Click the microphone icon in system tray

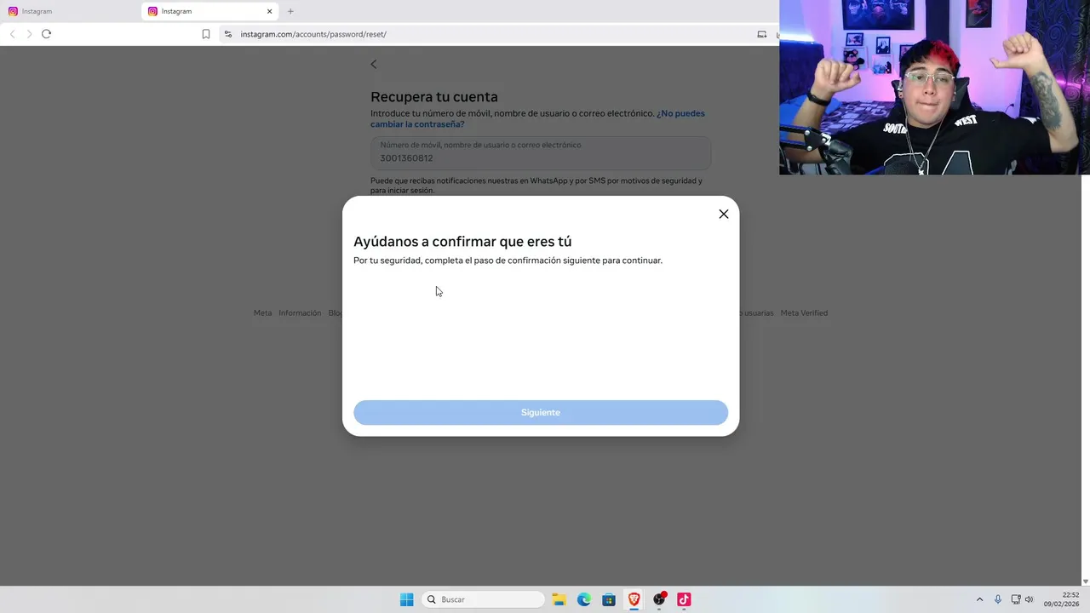(998, 599)
